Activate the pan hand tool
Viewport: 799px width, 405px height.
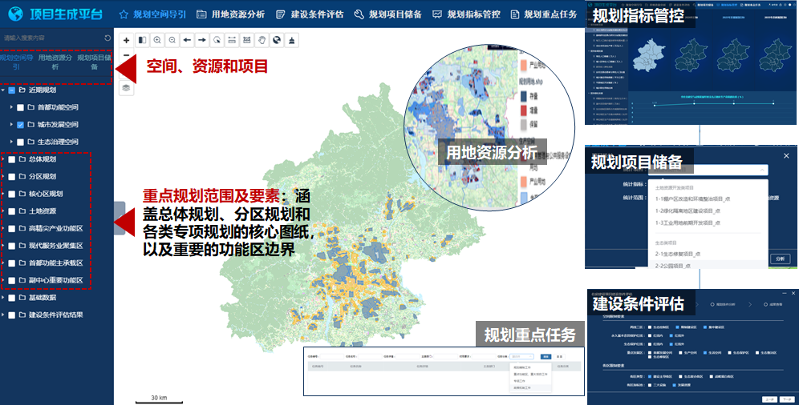(262, 39)
